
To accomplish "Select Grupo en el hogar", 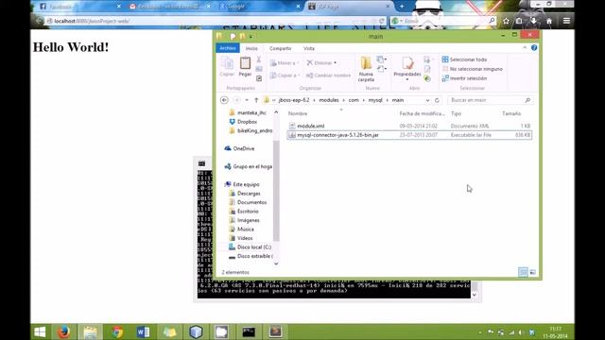I will (249, 166).
